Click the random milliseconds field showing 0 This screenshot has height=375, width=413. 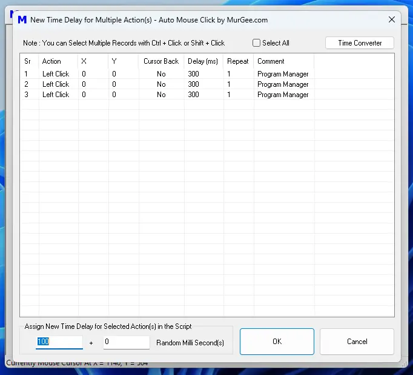coord(127,342)
